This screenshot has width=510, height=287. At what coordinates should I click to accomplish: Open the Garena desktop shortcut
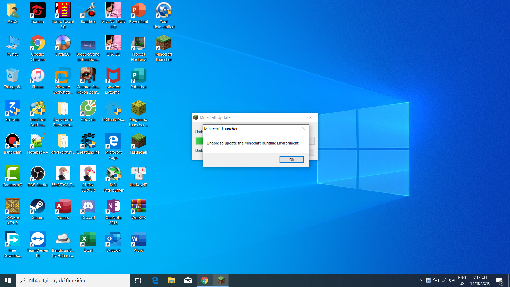click(x=37, y=13)
